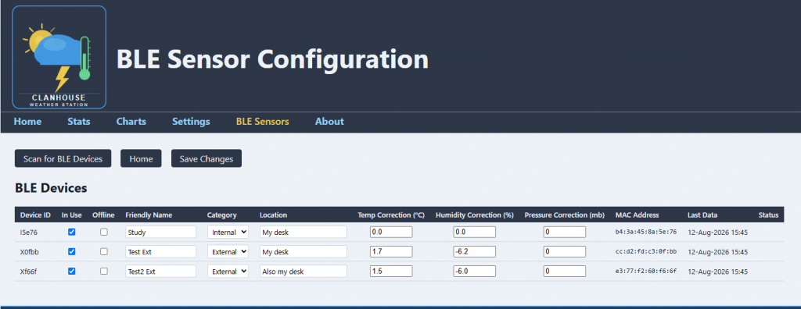
Task: Click Pressure Correction field for Xf66f
Action: 565,272
